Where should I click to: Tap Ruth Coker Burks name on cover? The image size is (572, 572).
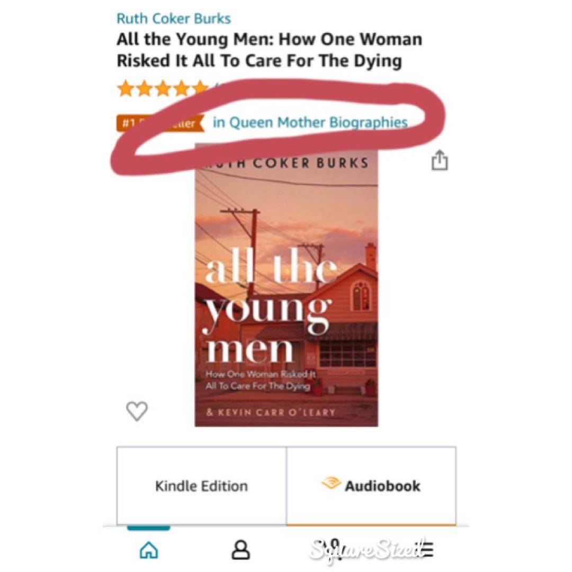287,163
